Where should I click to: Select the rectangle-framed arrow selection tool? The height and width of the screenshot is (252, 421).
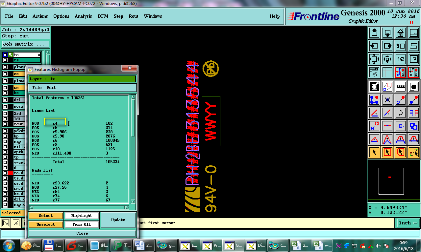pyautogui.click(x=387, y=152)
